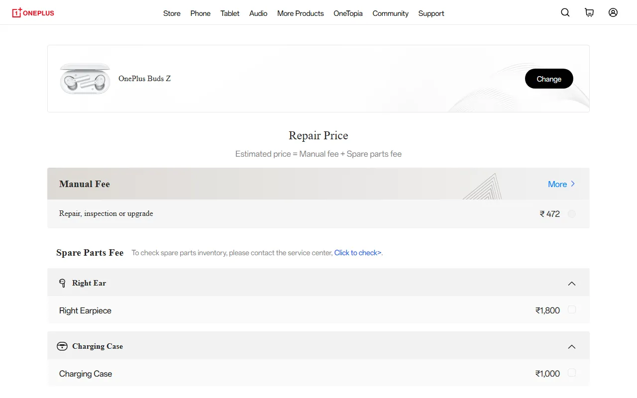637x398 pixels.
Task: Click the OnePlus Buds Z product name
Action: pyautogui.click(x=145, y=79)
